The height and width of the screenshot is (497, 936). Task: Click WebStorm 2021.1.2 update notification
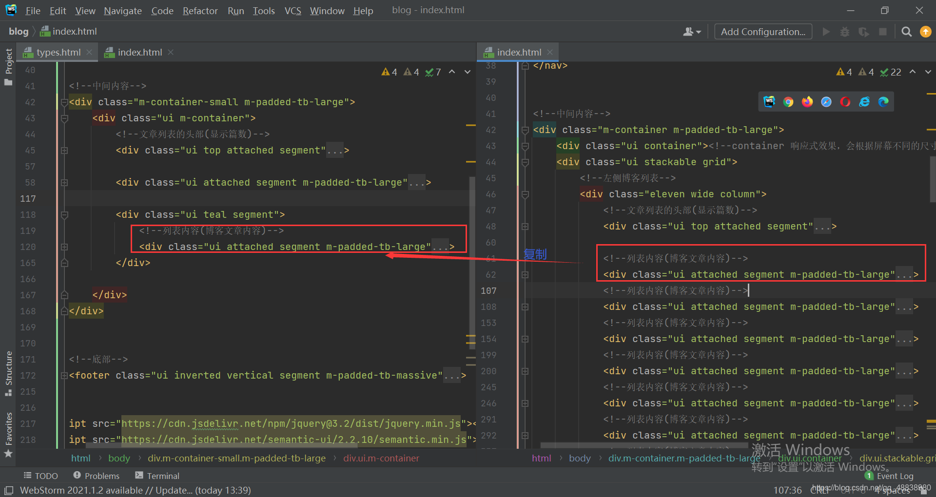point(135,490)
